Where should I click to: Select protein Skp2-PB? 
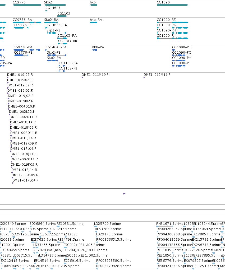(x=54, y=53)
